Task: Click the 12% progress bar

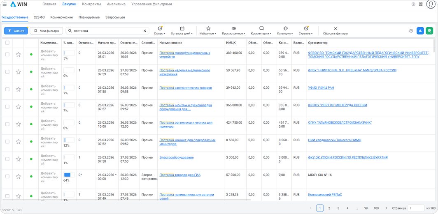Action: coord(69,140)
